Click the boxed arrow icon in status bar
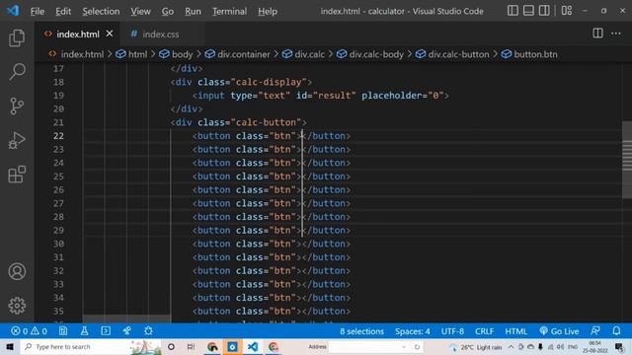Screen dimensions: 632x355 click(x=106, y=331)
